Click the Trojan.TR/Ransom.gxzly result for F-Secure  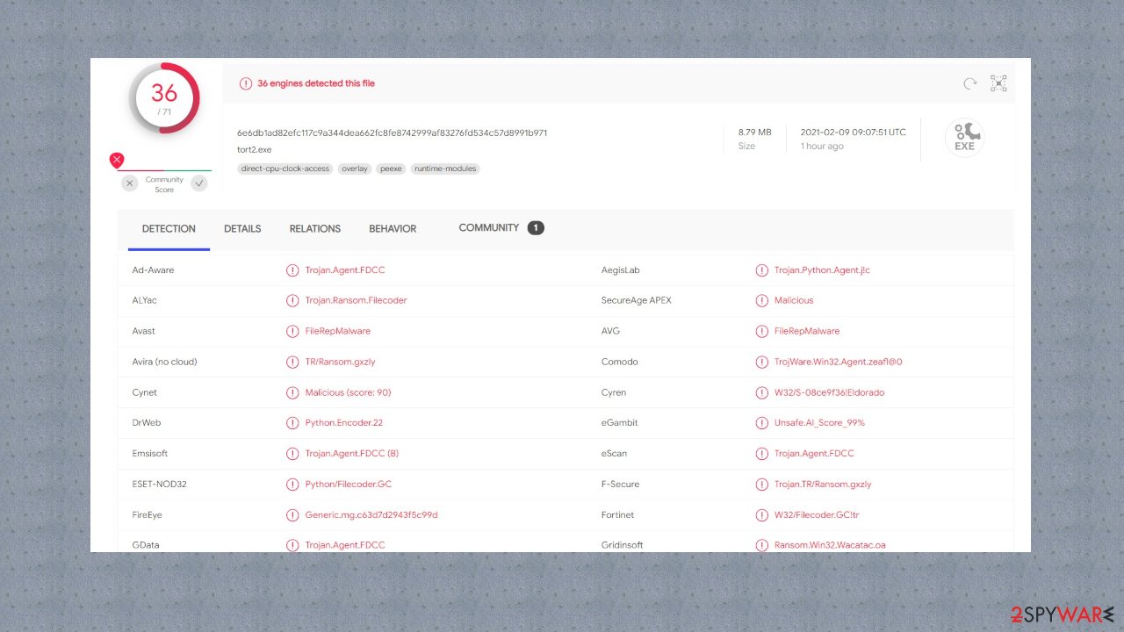pos(823,485)
